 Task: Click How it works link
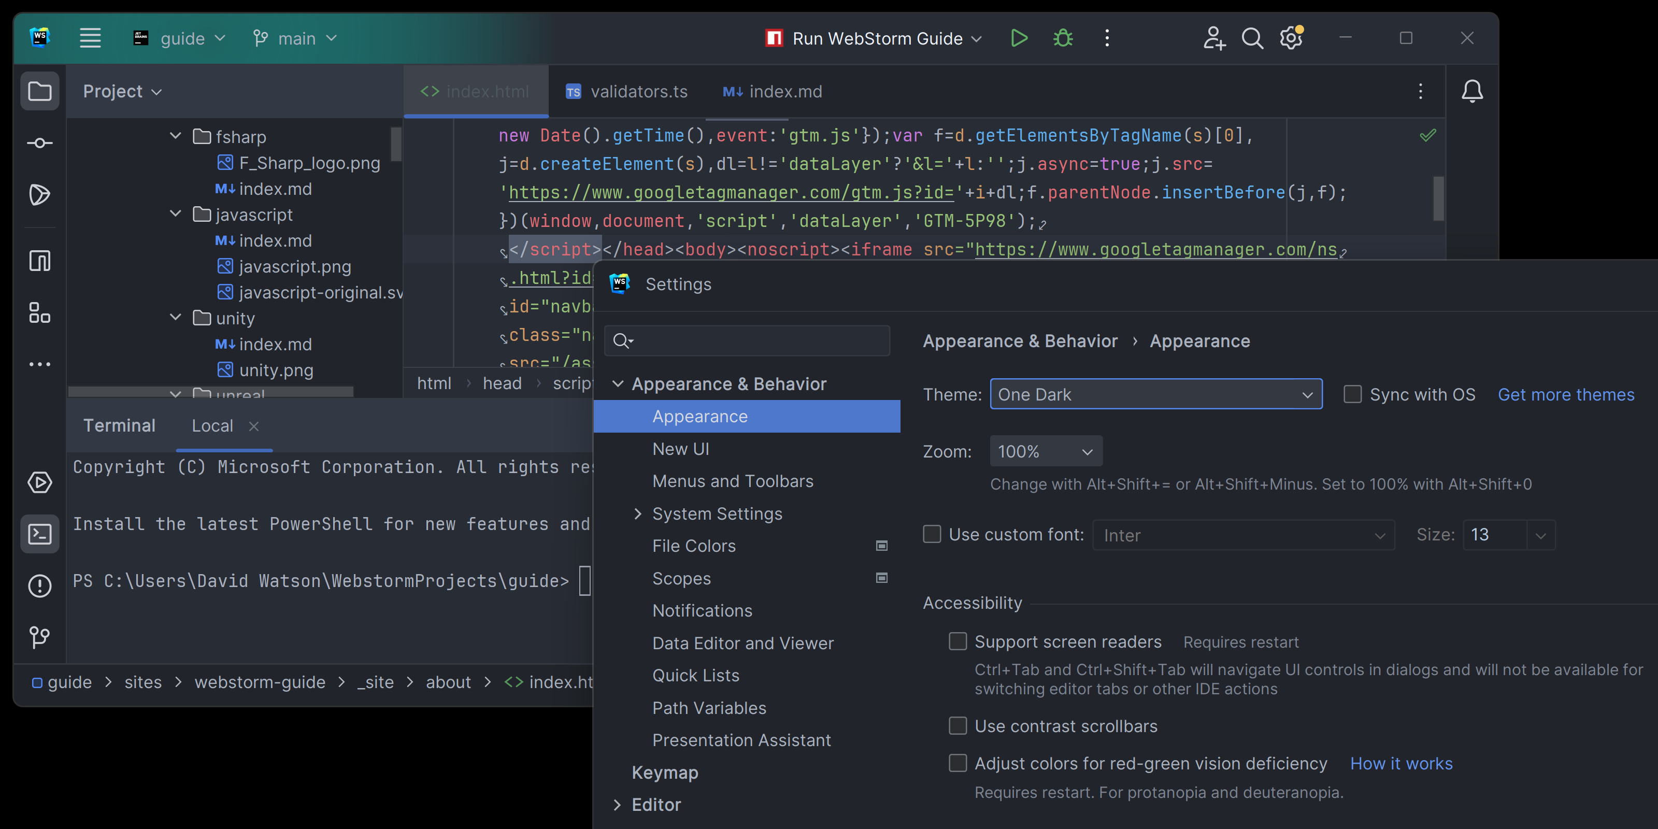pos(1400,763)
